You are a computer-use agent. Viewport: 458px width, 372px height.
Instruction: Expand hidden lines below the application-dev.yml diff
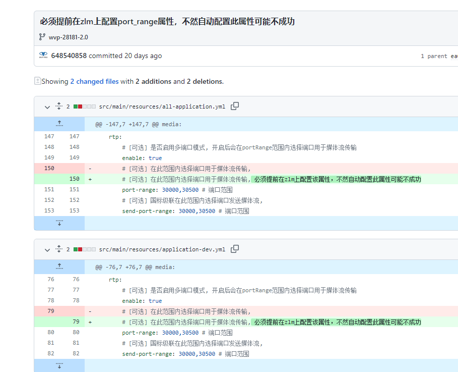[59, 365]
